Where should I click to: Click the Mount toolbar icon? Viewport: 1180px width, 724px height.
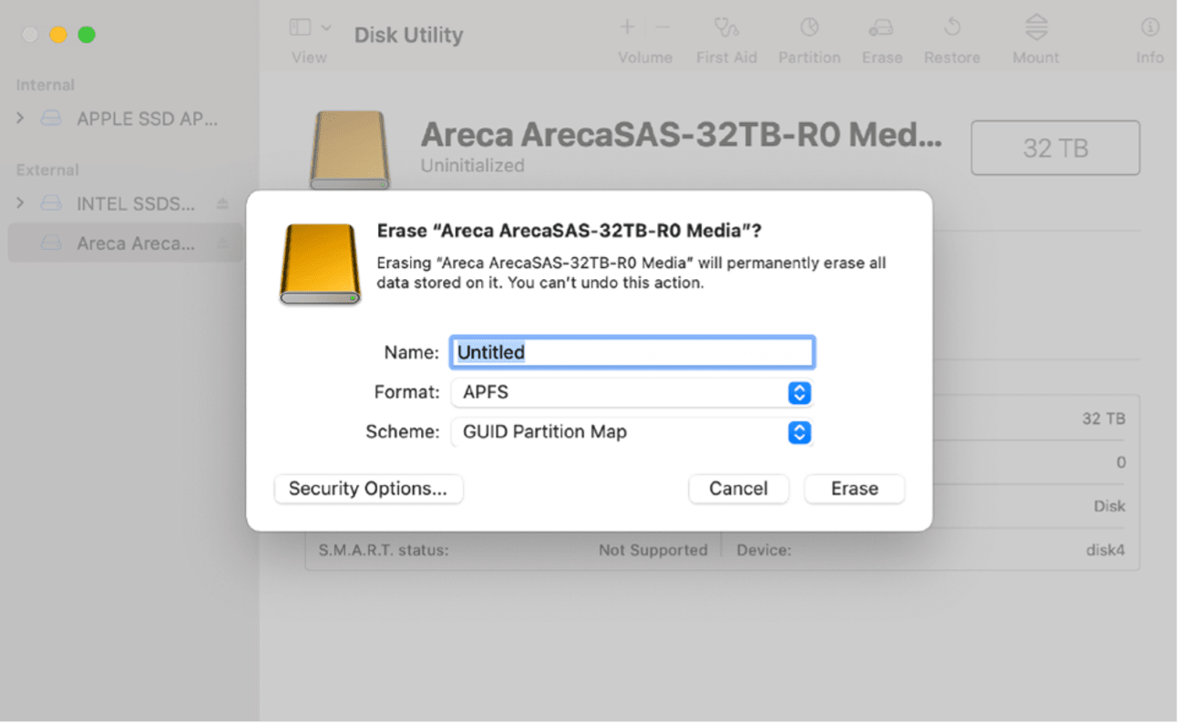(1035, 28)
